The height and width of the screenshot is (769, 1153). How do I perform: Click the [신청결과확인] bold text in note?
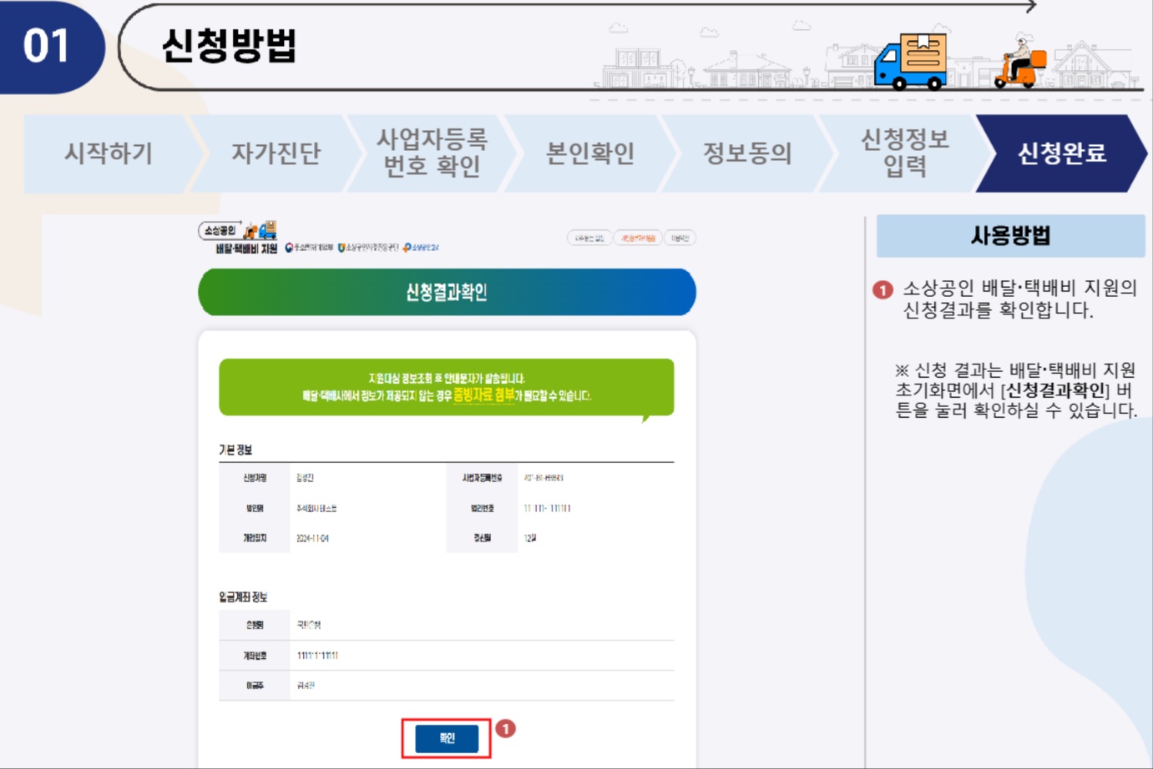[x=1054, y=390]
